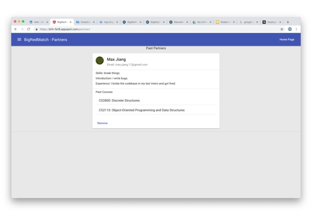Close the Datastore tab

tap(94, 22)
